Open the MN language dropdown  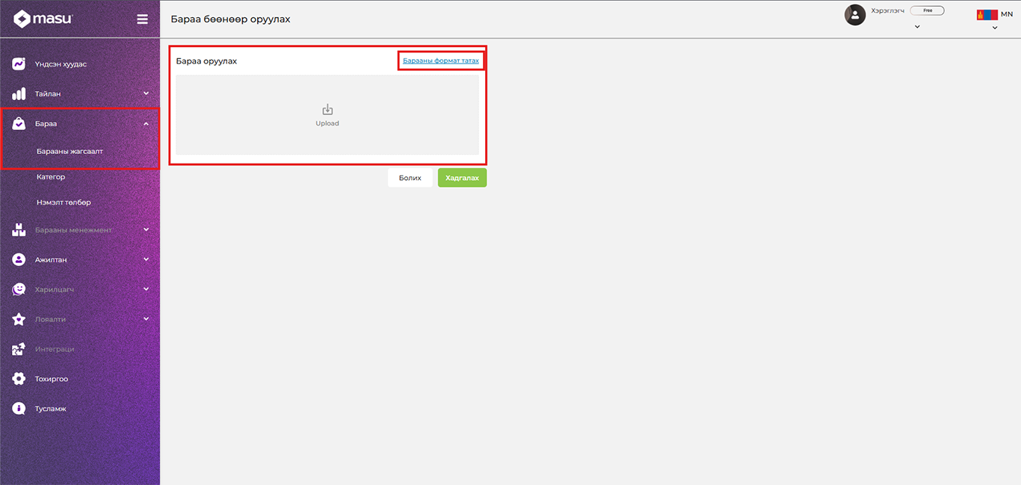(995, 28)
